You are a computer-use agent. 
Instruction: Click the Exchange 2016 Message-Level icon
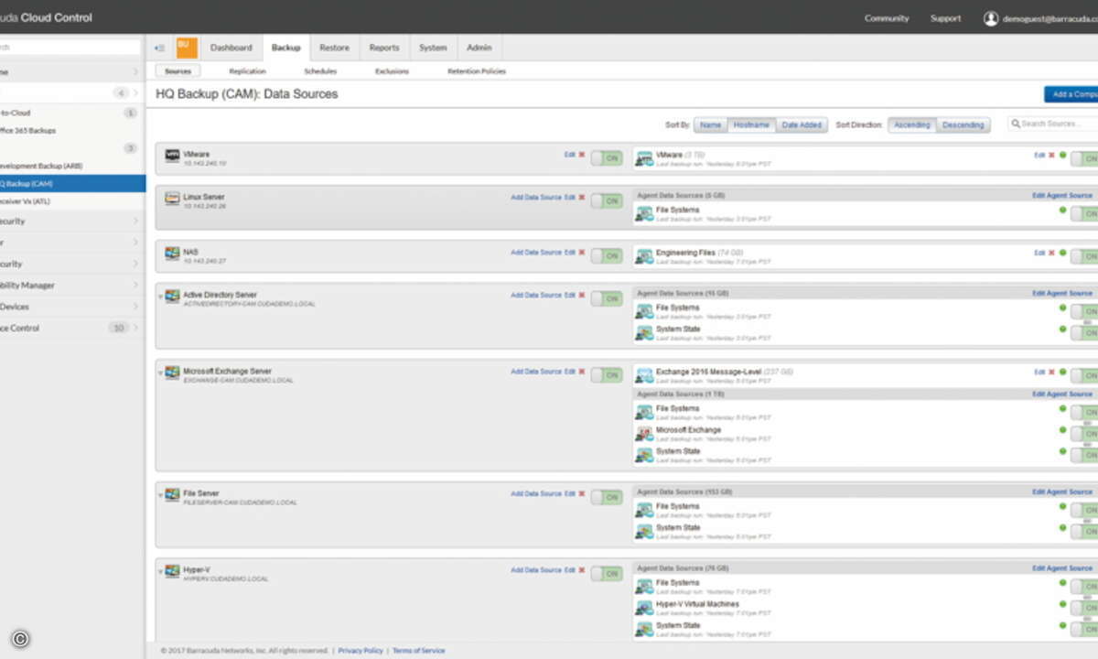point(644,376)
